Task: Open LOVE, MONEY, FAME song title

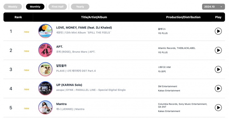Action: (84, 27)
